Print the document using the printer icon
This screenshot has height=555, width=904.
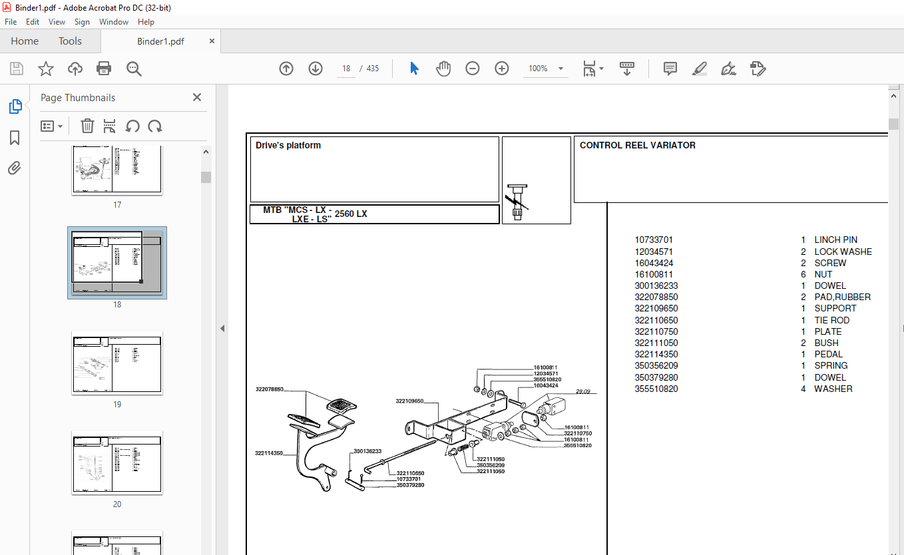tap(104, 69)
